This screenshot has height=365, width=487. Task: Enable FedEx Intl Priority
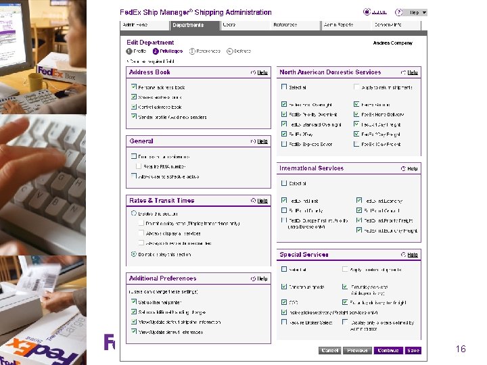click(x=284, y=210)
